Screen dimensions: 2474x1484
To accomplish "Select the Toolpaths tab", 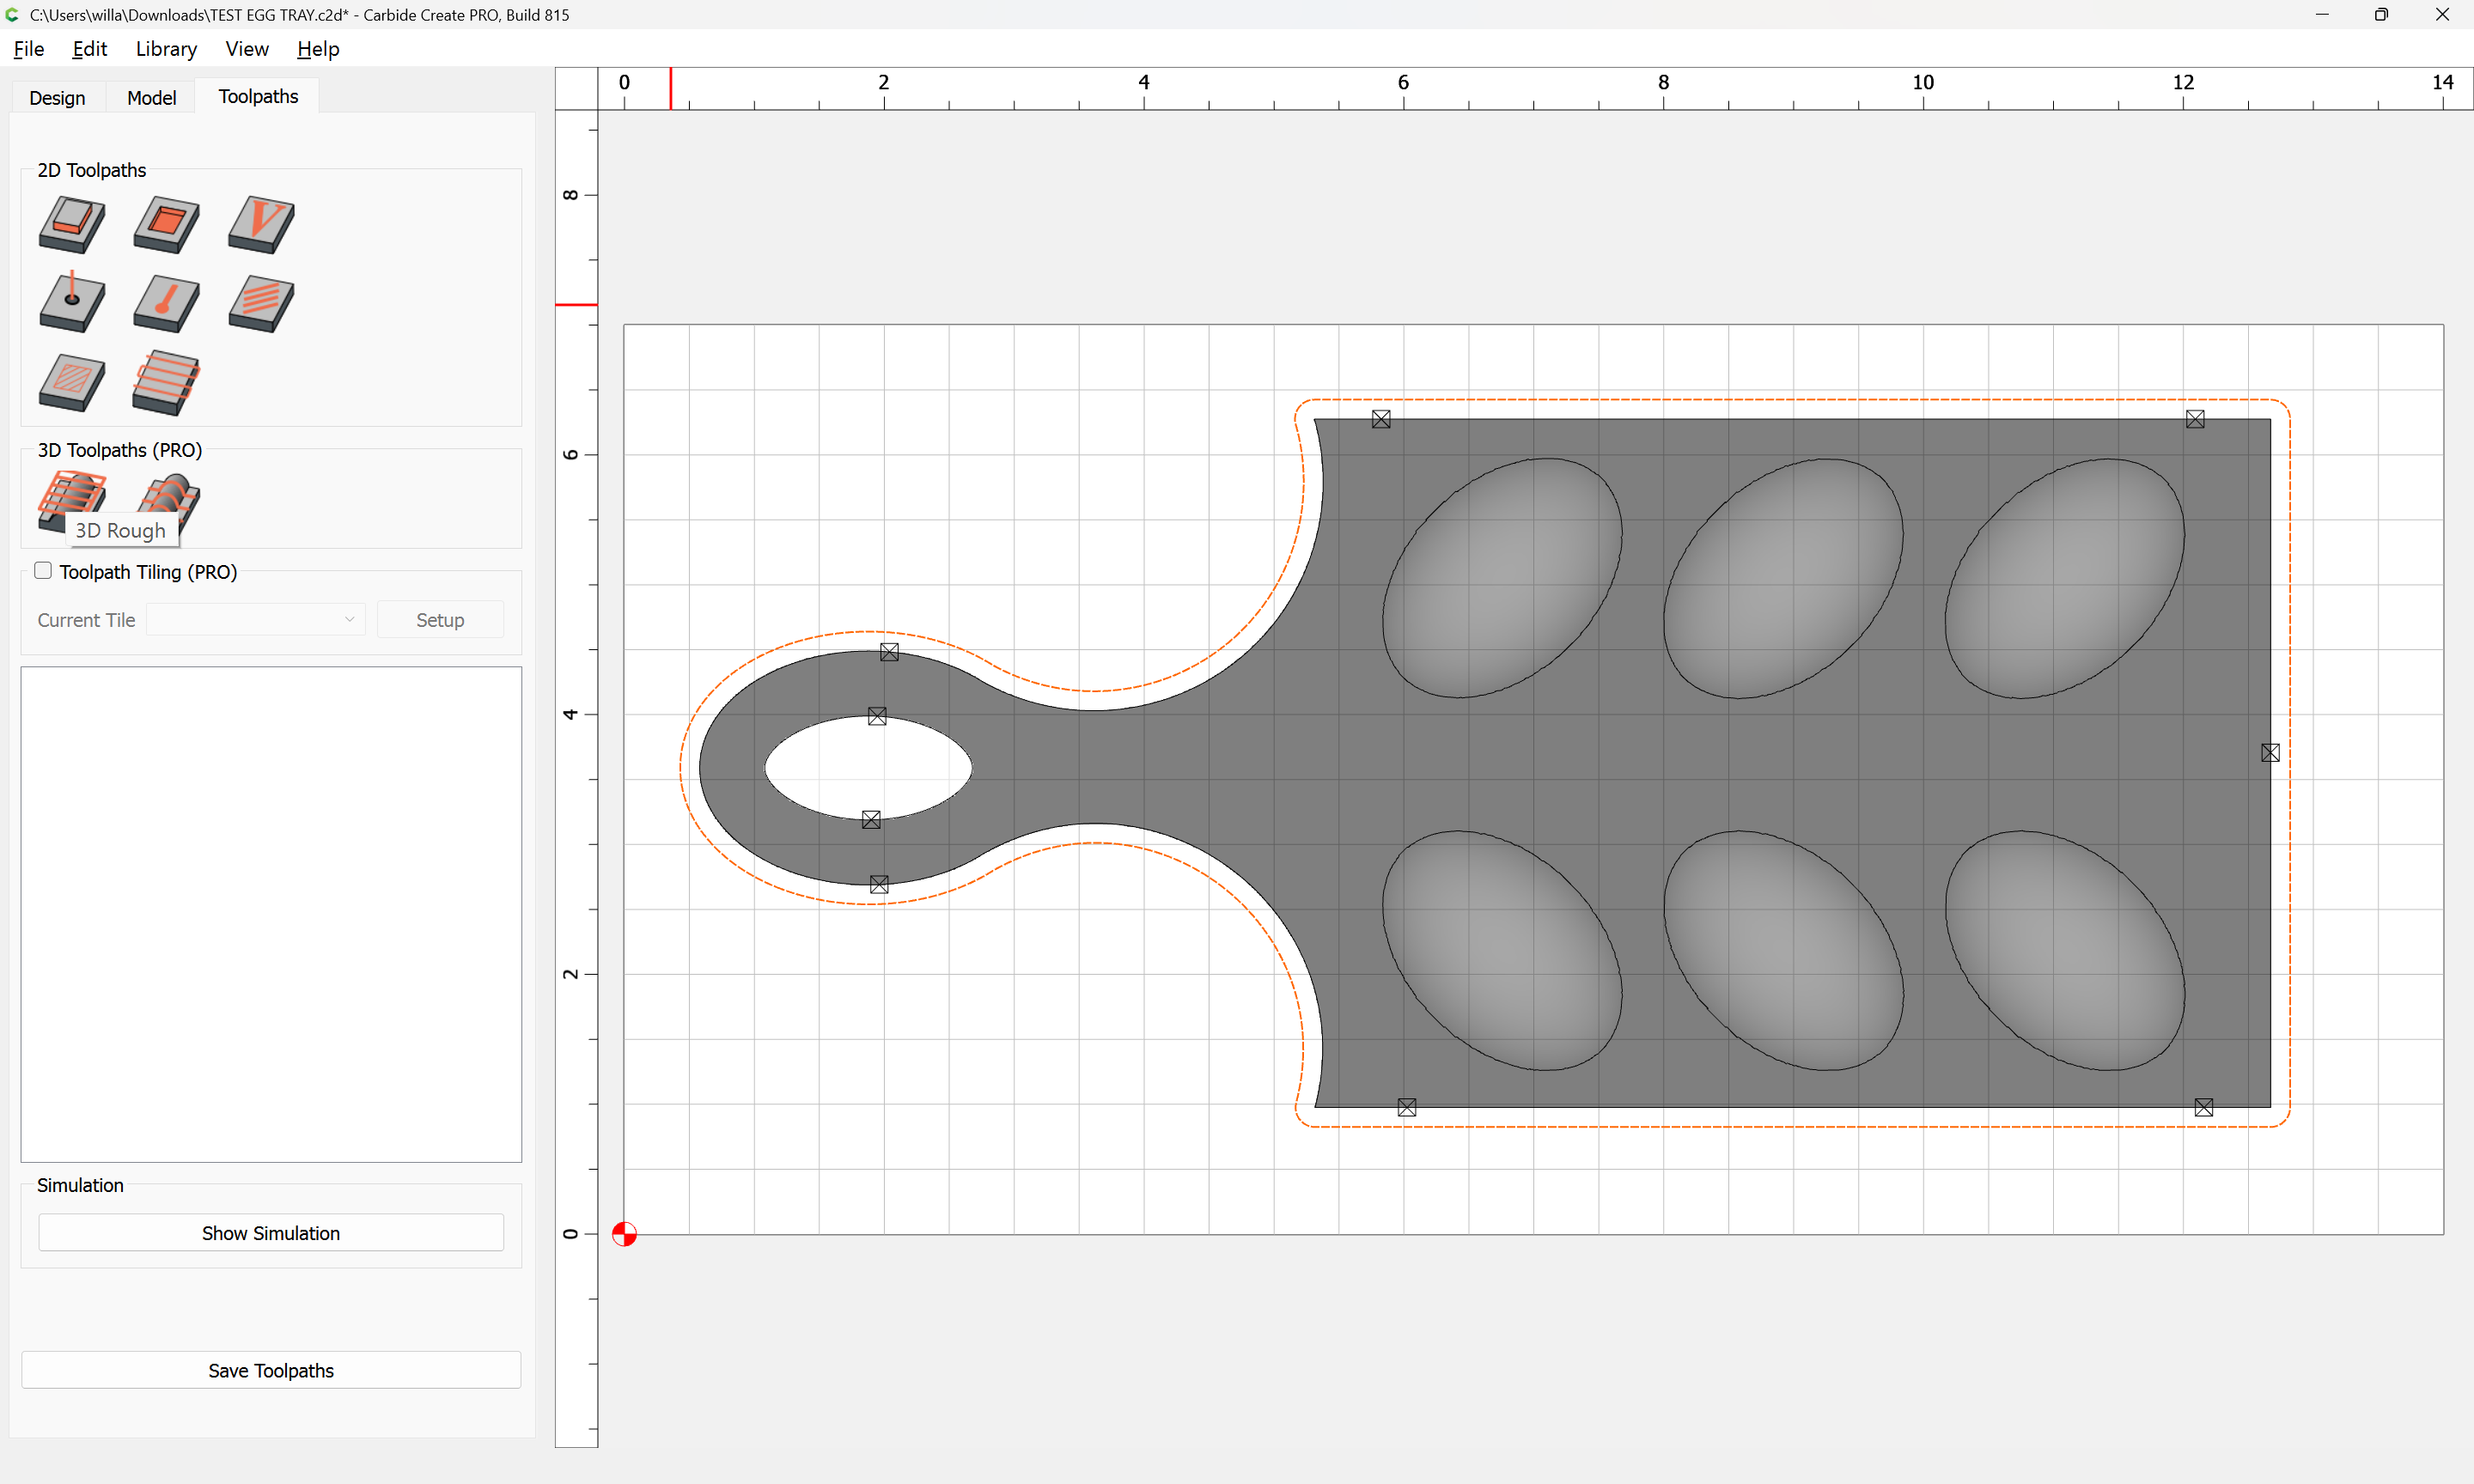I will [258, 96].
